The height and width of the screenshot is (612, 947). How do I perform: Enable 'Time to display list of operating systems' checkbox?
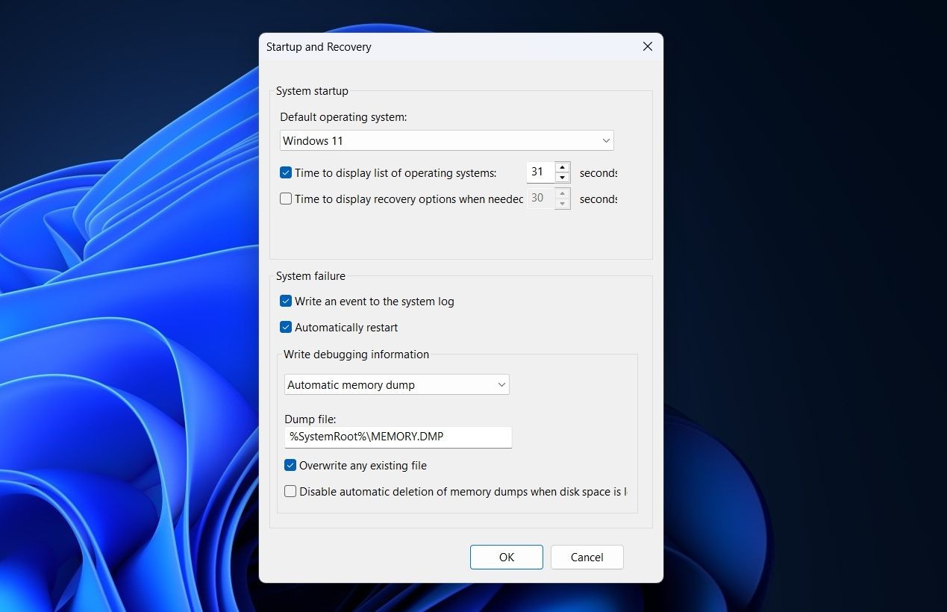pos(286,172)
